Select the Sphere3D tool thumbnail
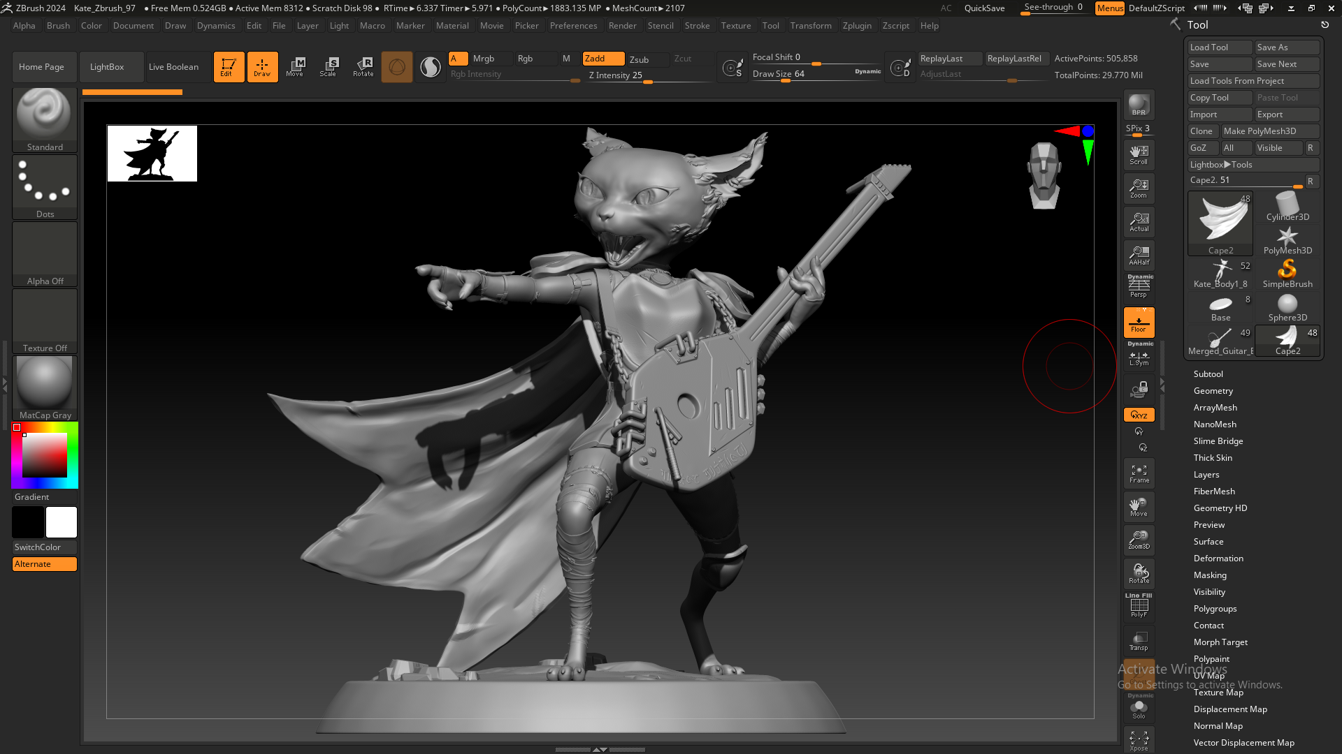Viewport: 1342px width, 754px height. (1287, 307)
